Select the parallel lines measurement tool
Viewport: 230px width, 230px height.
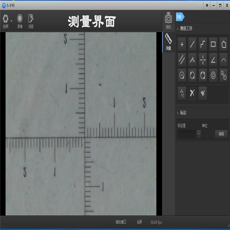pos(182,60)
